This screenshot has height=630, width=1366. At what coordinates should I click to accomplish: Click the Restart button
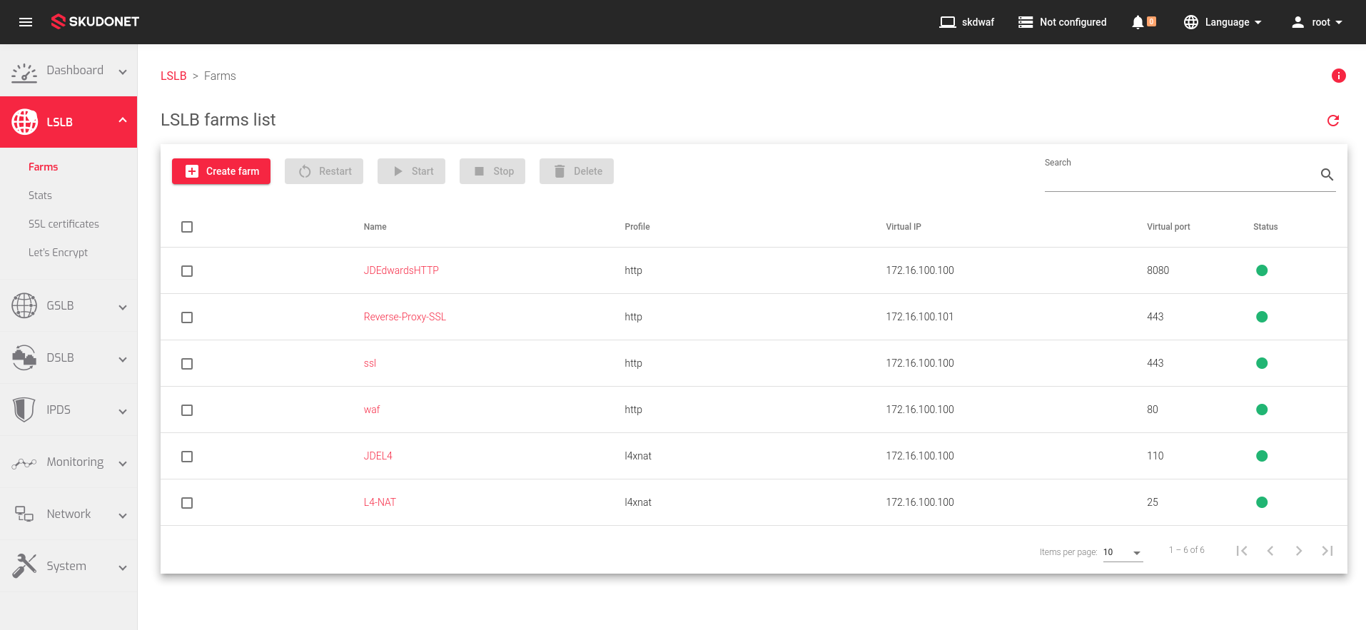point(324,171)
